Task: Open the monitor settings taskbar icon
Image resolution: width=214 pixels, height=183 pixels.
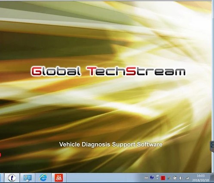Action: click(28, 178)
